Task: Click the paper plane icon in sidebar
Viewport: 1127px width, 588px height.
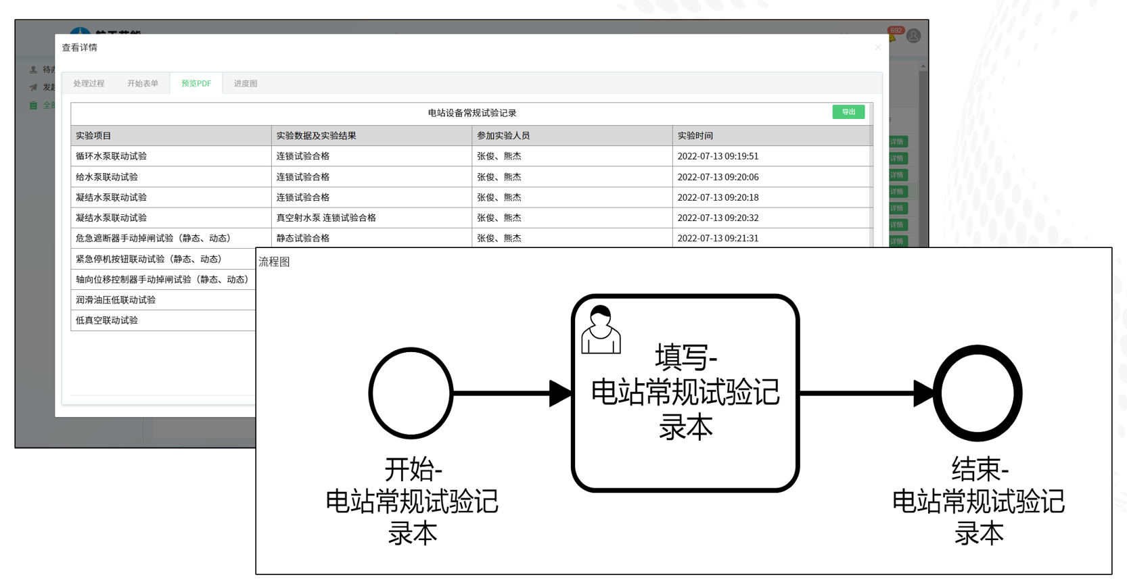Action: coord(33,87)
